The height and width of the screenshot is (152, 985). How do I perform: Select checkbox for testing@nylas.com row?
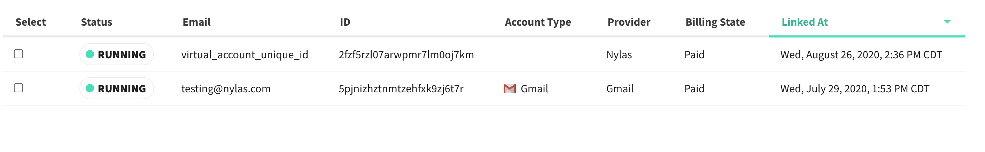[18, 88]
